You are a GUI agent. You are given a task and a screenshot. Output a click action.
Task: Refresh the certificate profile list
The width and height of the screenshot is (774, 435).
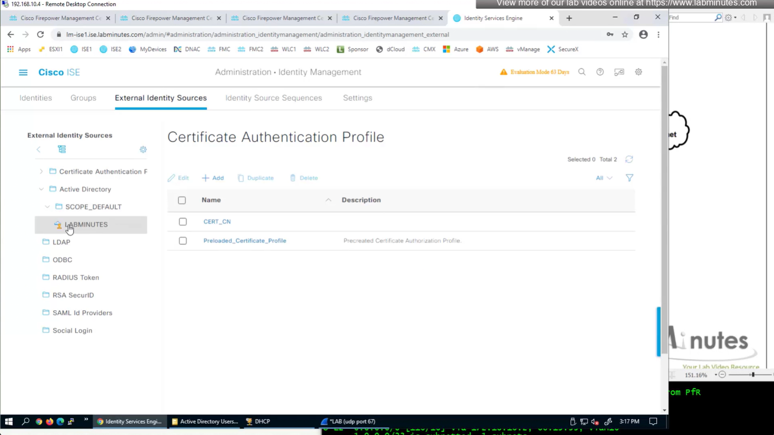point(629,160)
